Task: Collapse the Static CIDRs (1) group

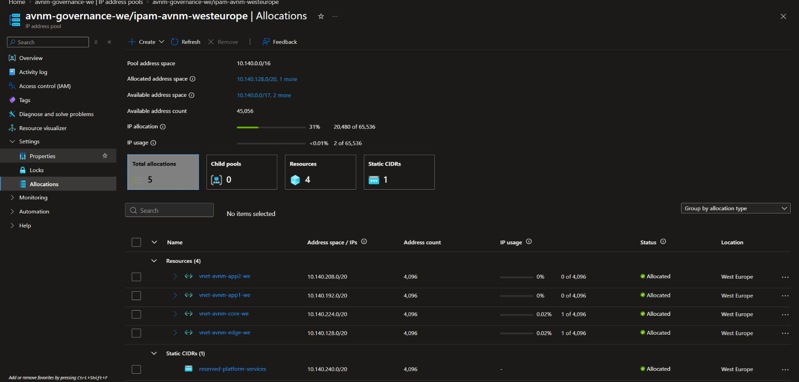Action: pyautogui.click(x=154, y=353)
